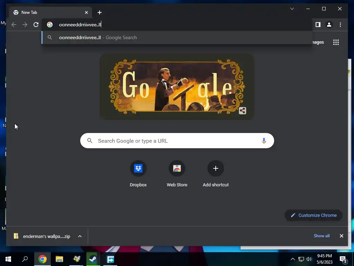Open the Dropbox shortcut
Image resolution: width=354 pixels, height=266 pixels.
tap(138, 174)
